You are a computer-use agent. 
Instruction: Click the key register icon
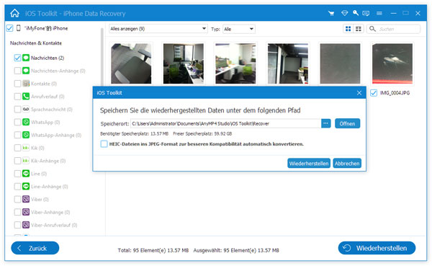pos(356,13)
